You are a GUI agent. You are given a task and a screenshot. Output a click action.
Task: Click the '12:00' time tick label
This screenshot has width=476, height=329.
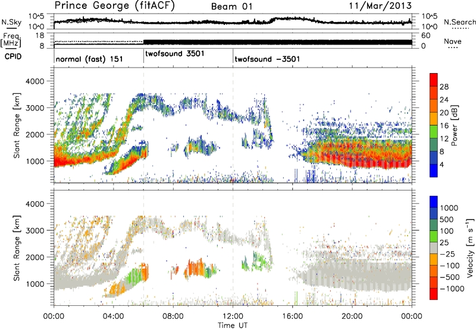233,317
